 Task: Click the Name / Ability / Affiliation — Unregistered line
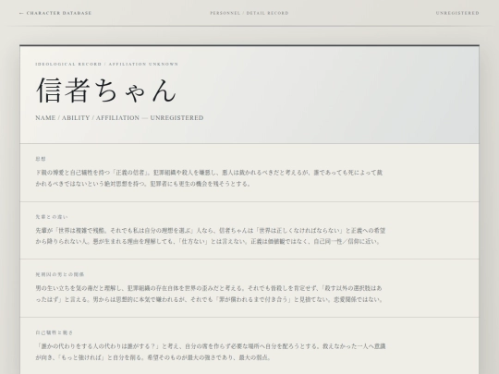click(119, 117)
